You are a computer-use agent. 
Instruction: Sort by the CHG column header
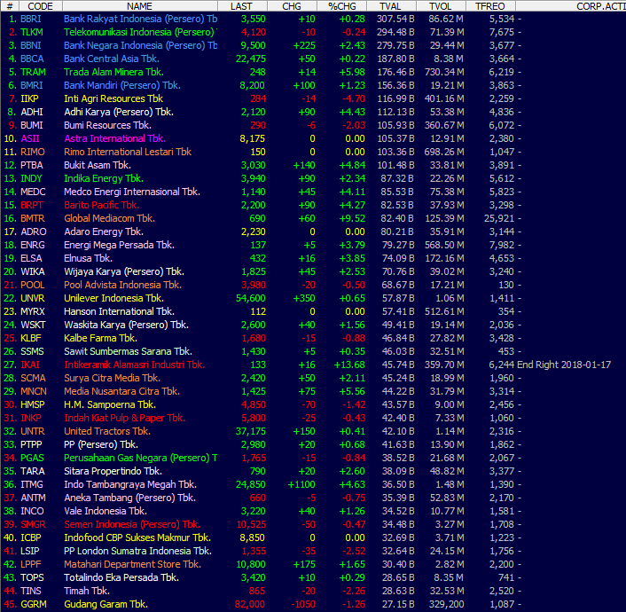click(x=292, y=6)
